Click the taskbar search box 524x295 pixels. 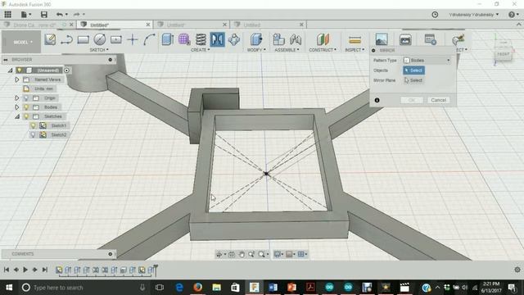coord(84,288)
